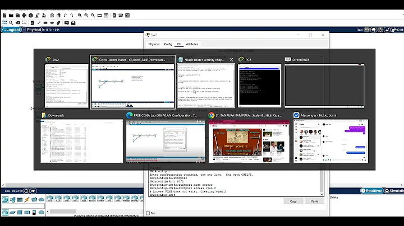Select the Delete tool icon
The width and height of the screenshot is (404, 226).
17,23
